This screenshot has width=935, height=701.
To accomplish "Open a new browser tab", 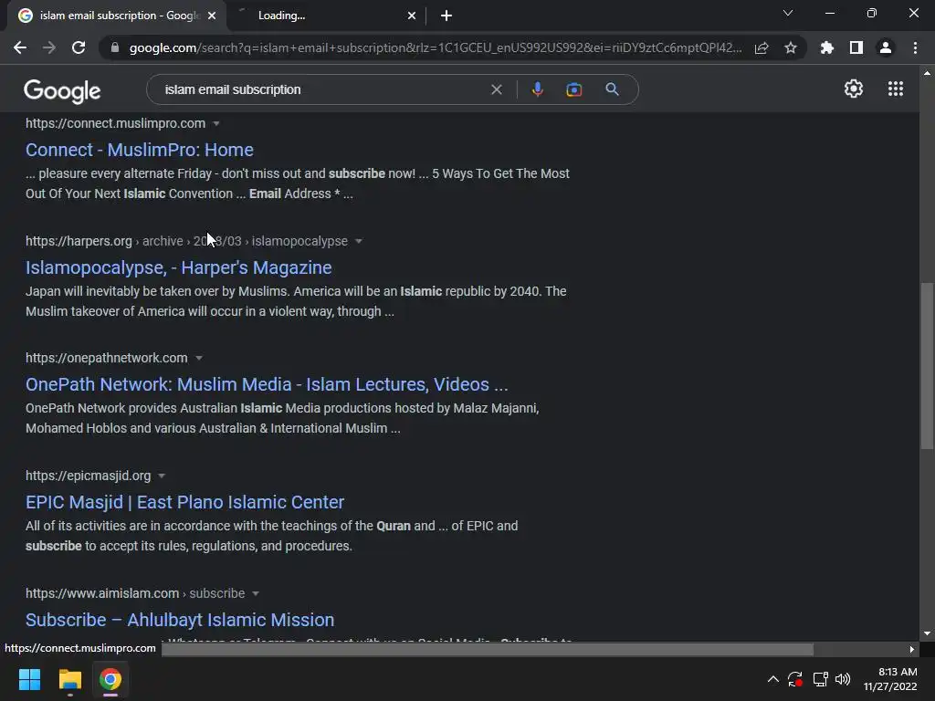I will [x=446, y=16].
